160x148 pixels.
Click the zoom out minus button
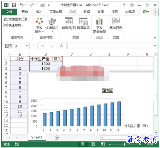[x=110, y=144]
